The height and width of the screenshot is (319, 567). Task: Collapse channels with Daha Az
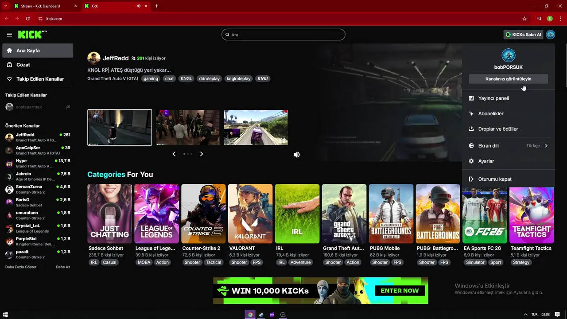(63, 267)
